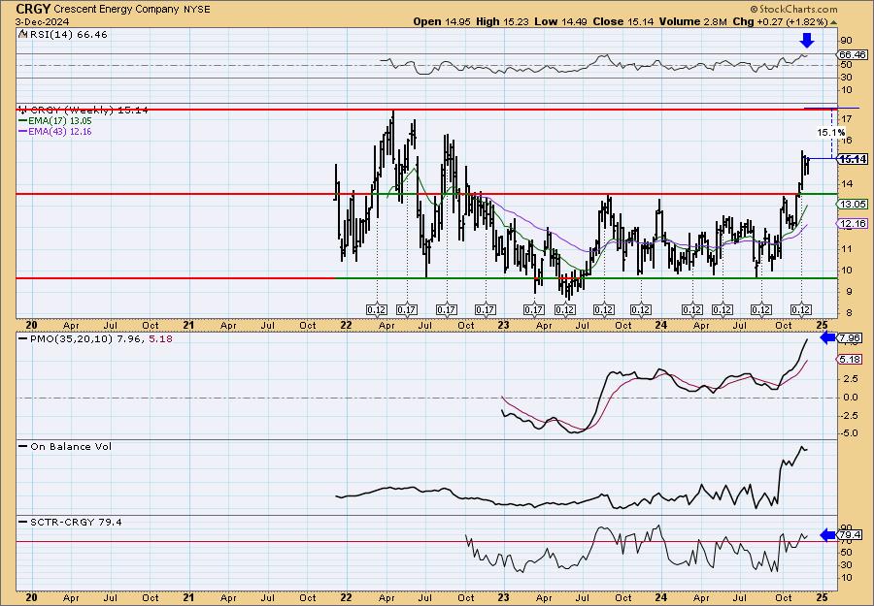Click the 13.05 EMA value tag on the axis
This screenshot has height=606, width=874.
[x=853, y=205]
